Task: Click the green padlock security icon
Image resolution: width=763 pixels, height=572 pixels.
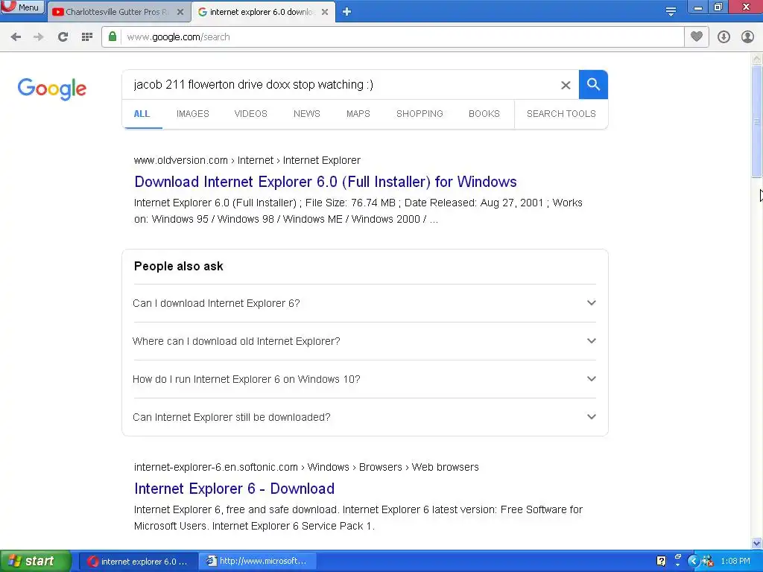Action: point(113,36)
